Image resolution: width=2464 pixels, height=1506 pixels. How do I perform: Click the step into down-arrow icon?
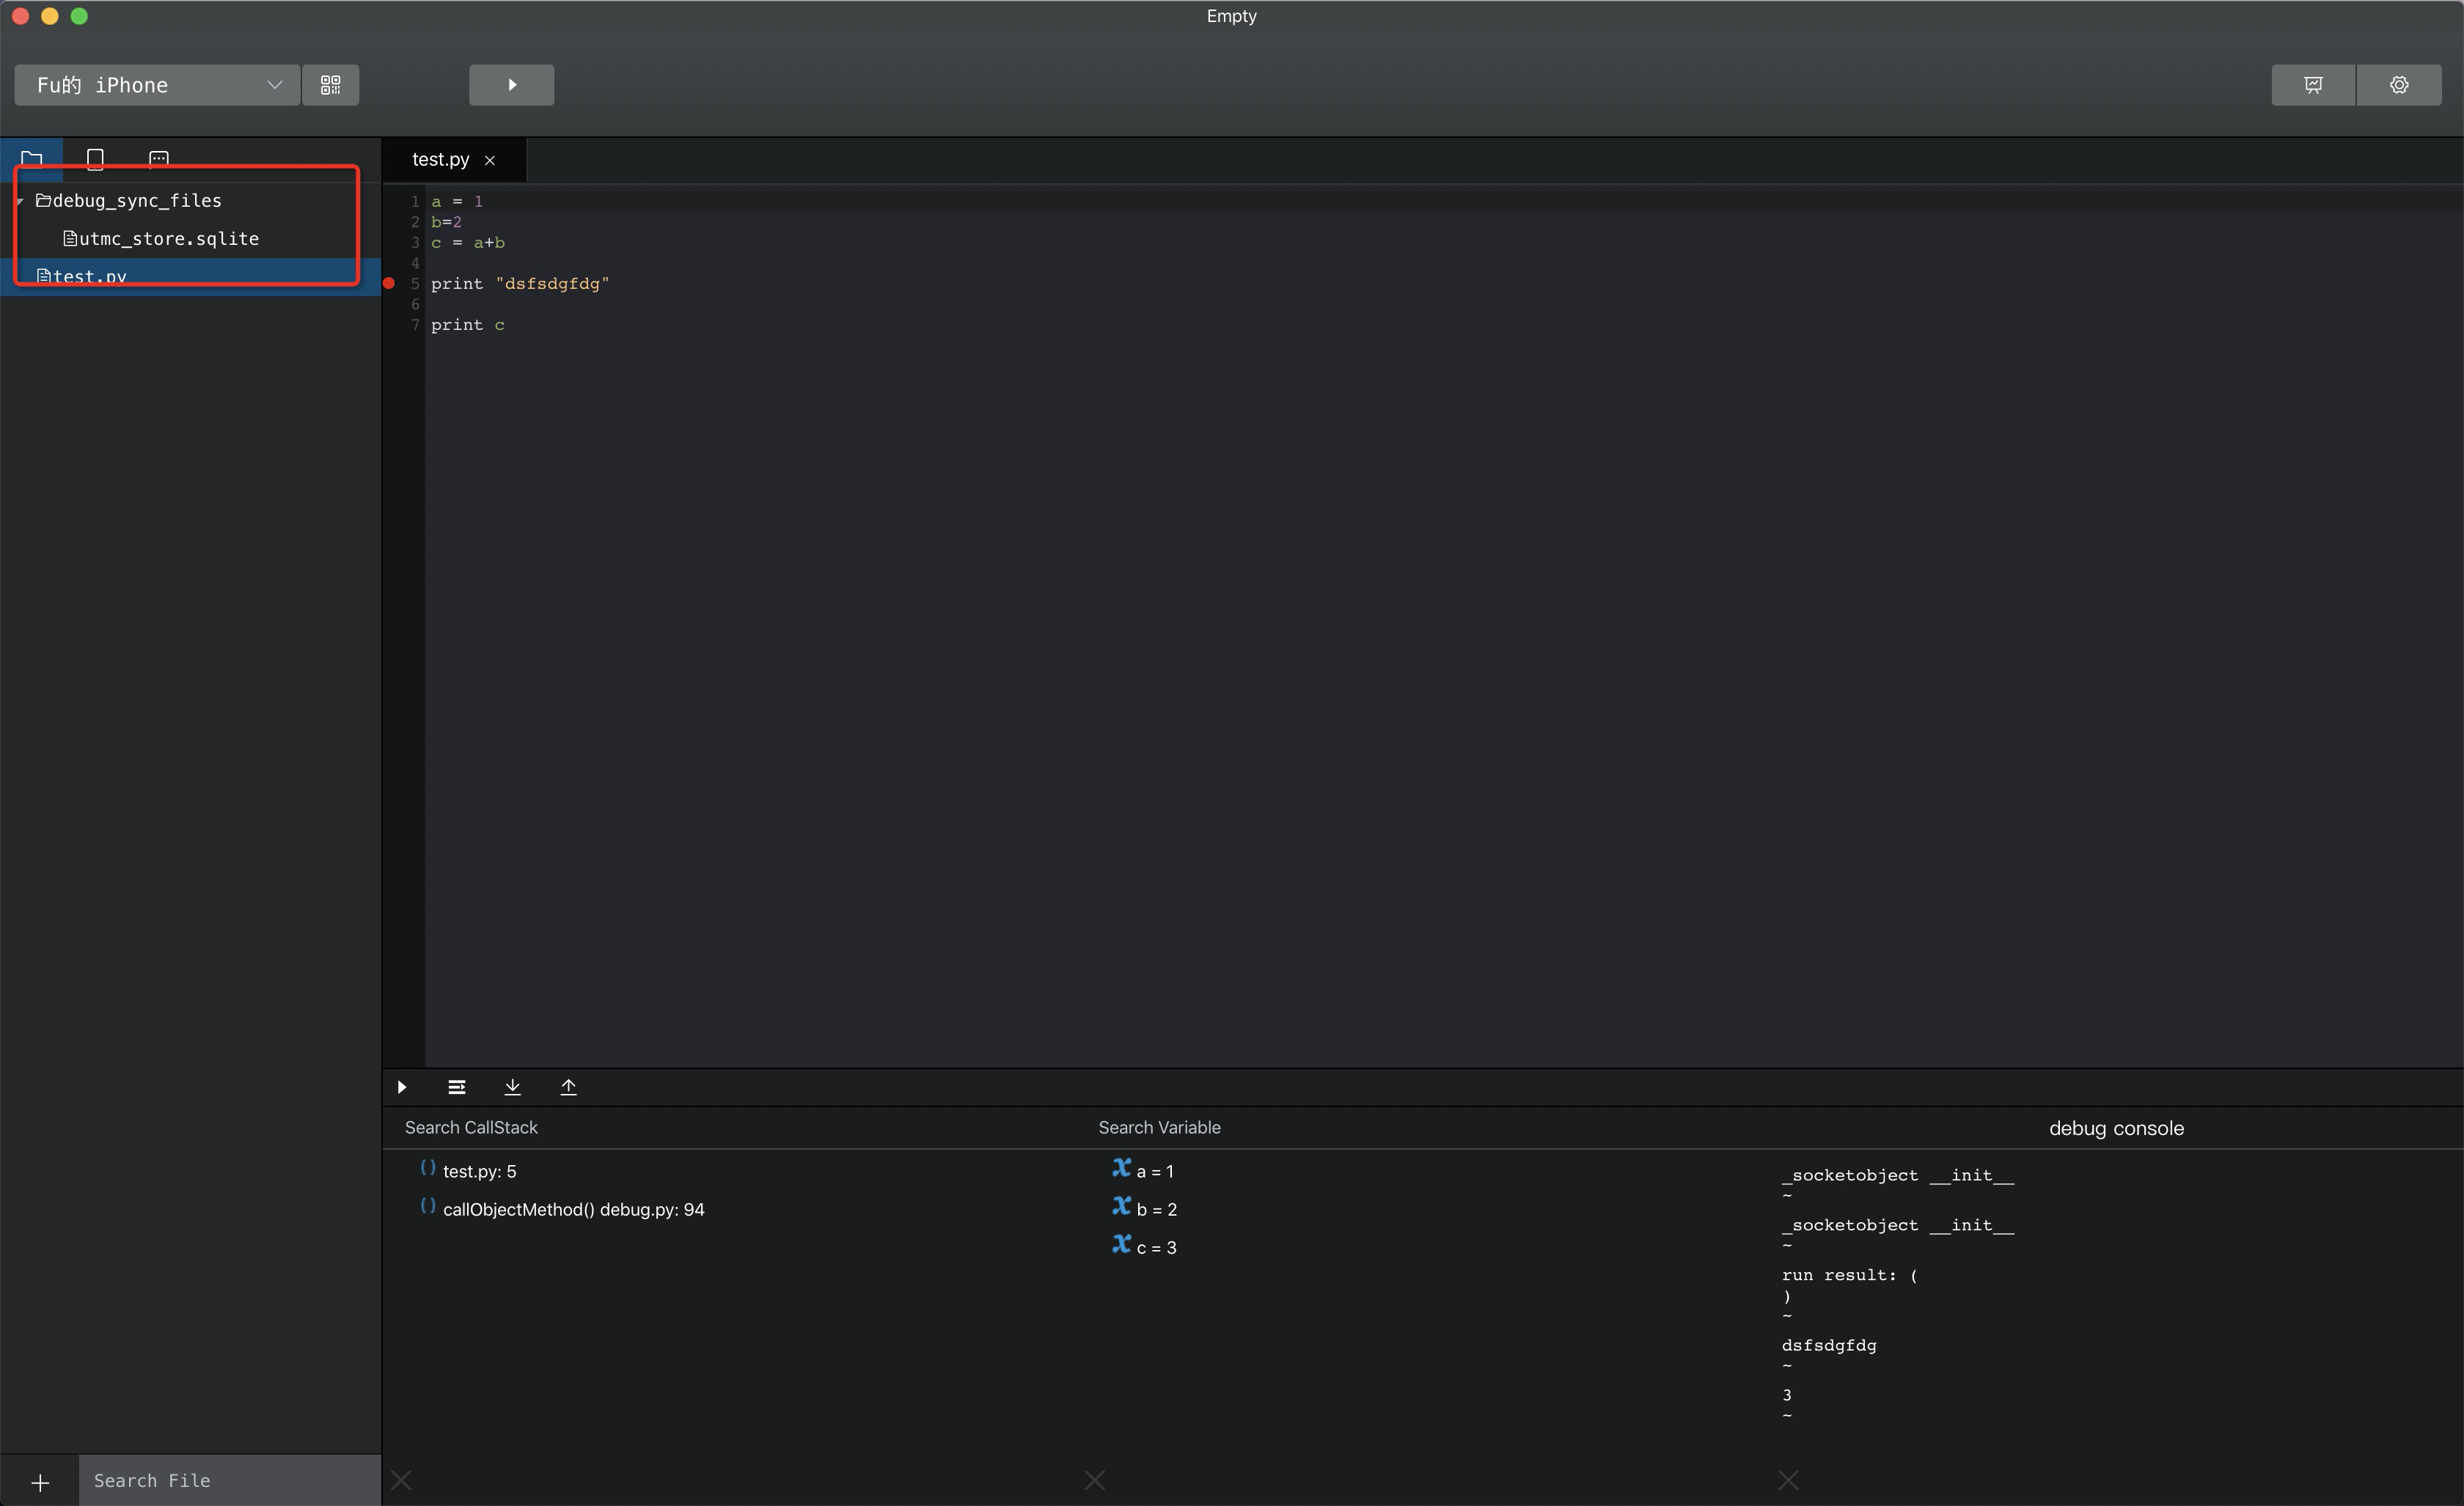[512, 1087]
